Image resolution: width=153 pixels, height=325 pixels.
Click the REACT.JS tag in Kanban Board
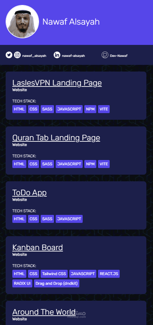click(x=109, y=273)
